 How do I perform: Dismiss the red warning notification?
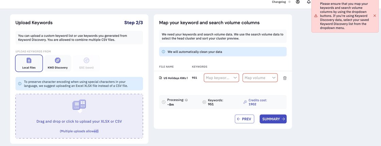(x=375, y=16)
